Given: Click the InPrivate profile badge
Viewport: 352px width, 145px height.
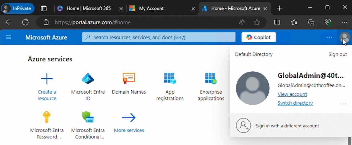Looking at the screenshot, I should pos(18,8).
